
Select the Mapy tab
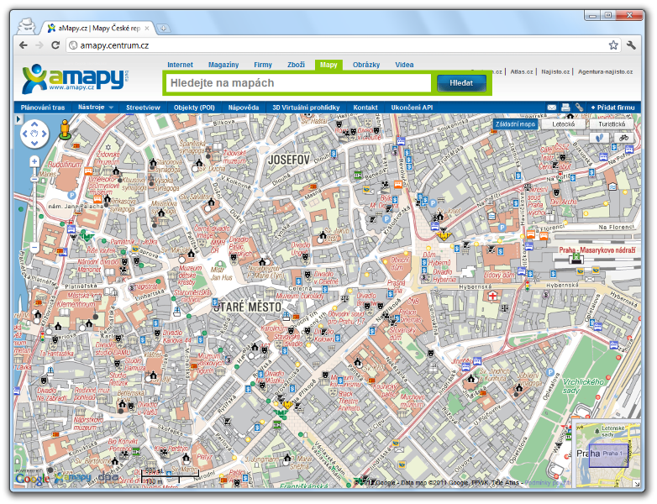pyautogui.click(x=328, y=65)
